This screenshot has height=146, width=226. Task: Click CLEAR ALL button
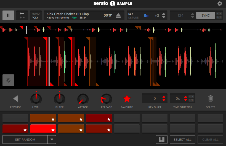tap(210, 139)
